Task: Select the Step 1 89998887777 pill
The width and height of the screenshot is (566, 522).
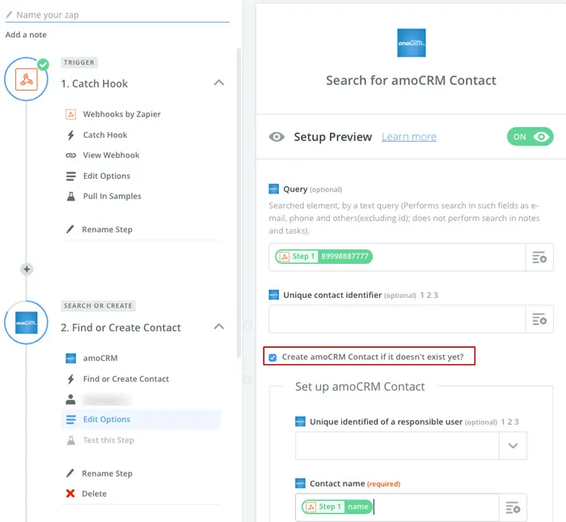Action: coord(323,257)
